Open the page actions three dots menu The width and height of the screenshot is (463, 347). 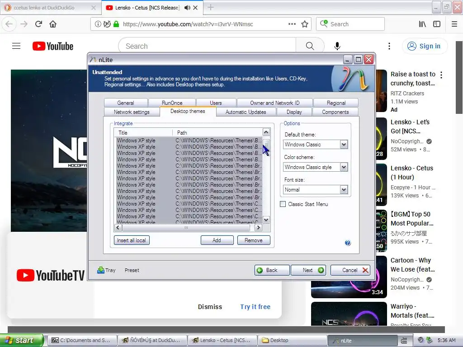pos(292,24)
